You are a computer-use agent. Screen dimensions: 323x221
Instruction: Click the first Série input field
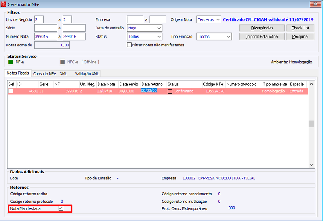(46, 28)
